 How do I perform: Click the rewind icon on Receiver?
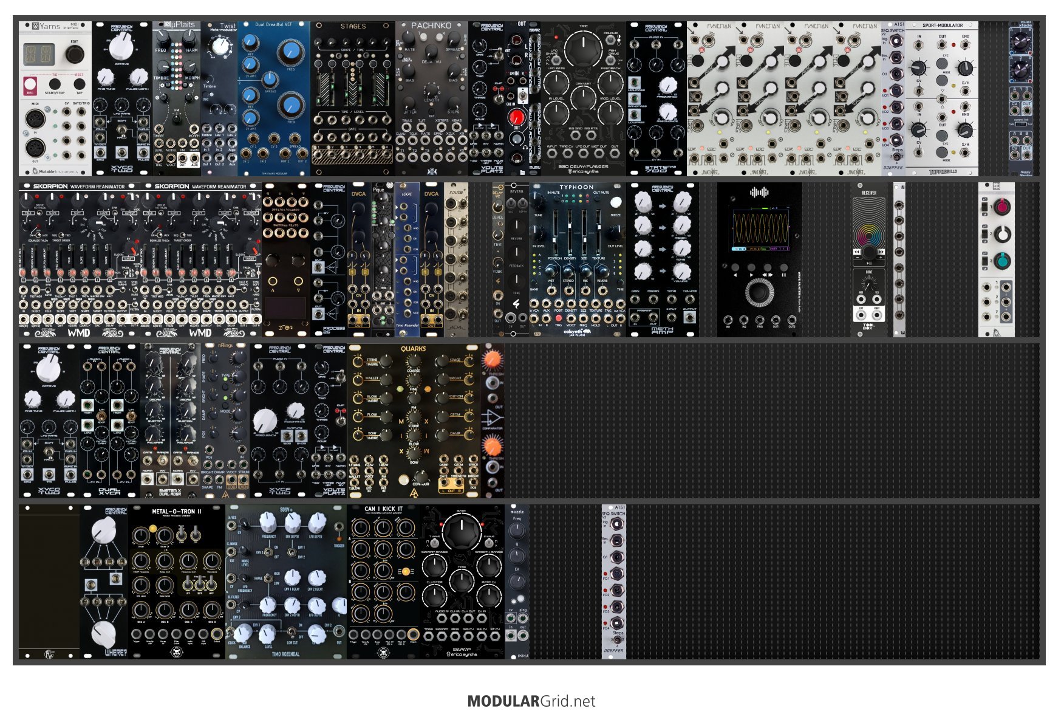coord(857,251)
